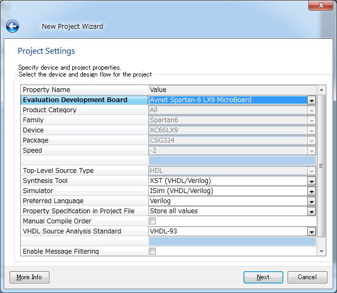Image resolution: width=337 pixels, height=293 pixels.
Task: Expand the Preferred Language dropdown
Action: [311, 201]
